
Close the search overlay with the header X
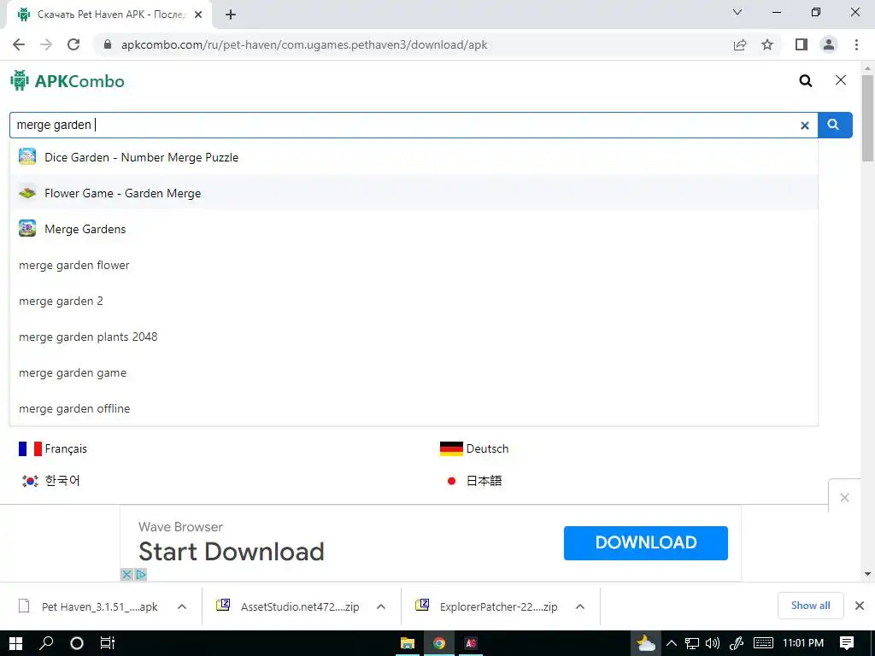841,80
